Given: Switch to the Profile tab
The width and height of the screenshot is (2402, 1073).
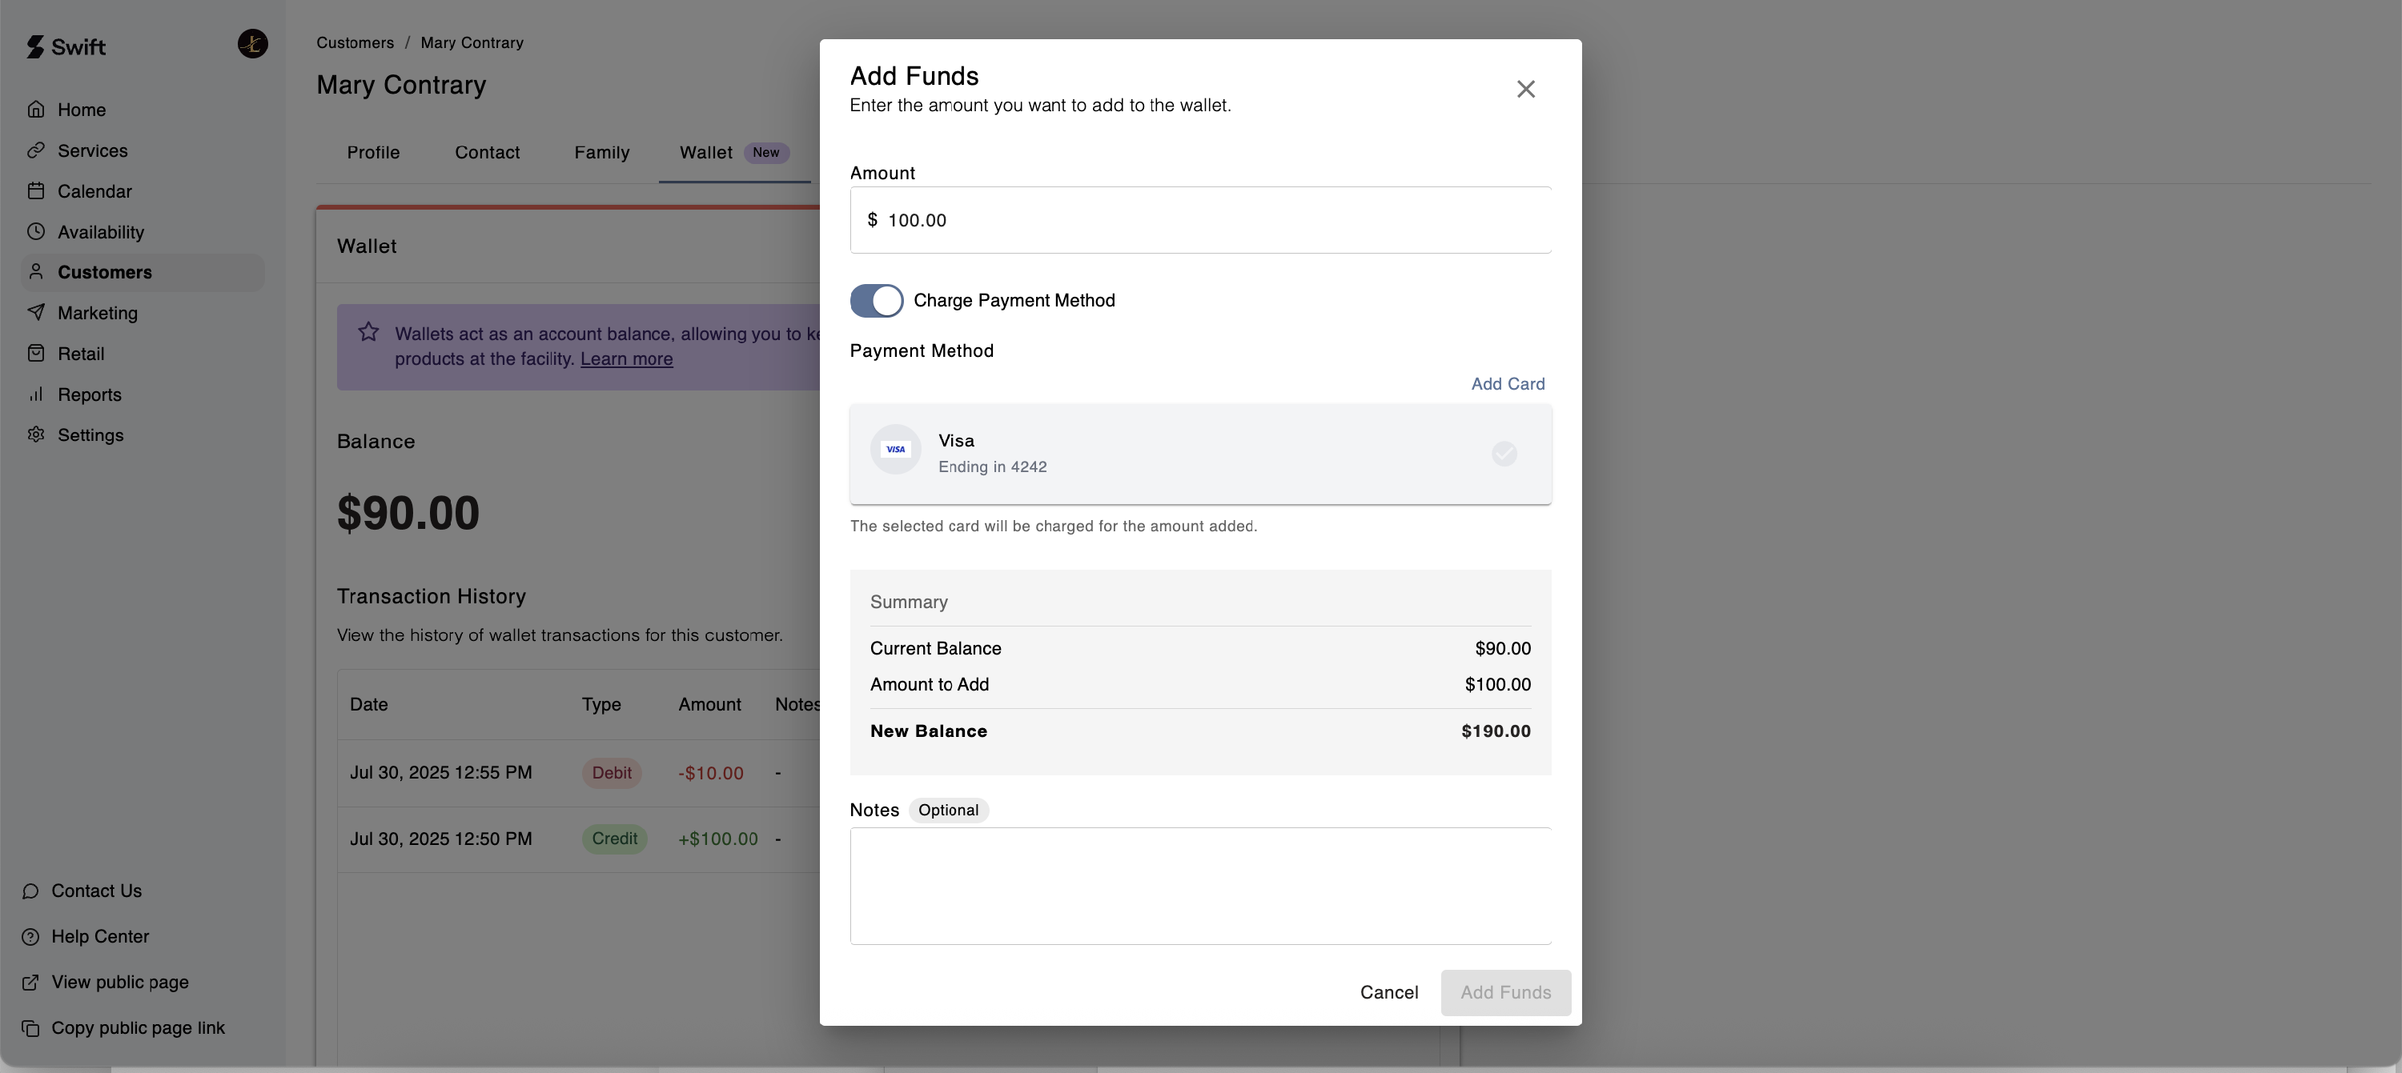Looking at the screenshot, I should (x=373, y=153).
